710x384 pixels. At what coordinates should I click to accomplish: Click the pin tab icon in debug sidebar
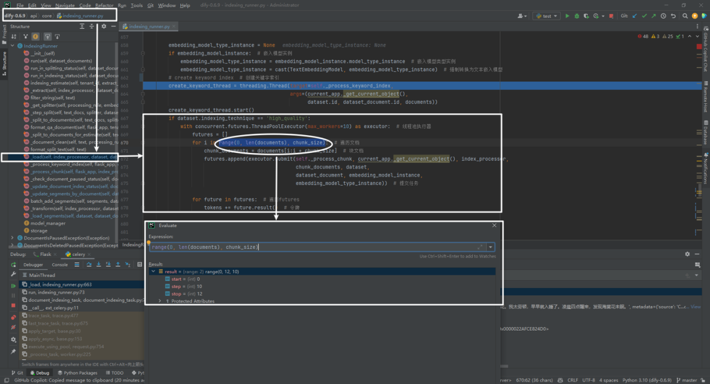13,351
